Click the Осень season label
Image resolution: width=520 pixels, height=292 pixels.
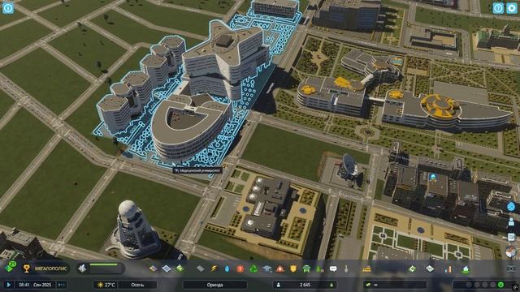pyautogui.click(x=137, y=285)
